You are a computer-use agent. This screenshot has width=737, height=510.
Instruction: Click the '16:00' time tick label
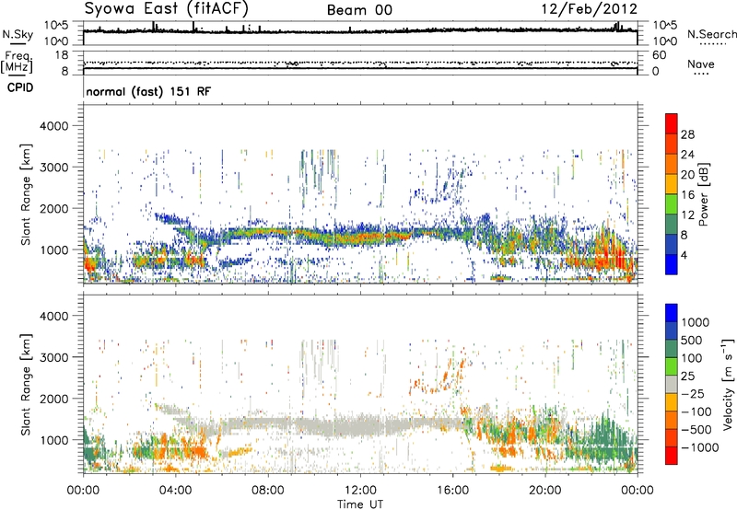click(452, 491)
